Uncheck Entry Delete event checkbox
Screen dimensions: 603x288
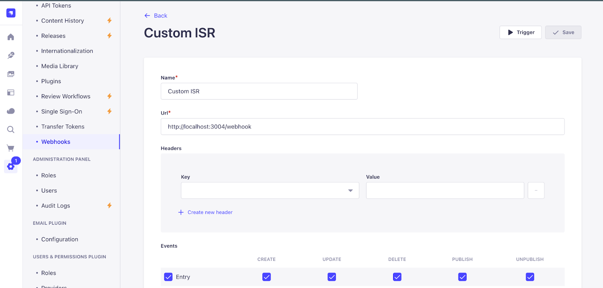tap(397, 277)
